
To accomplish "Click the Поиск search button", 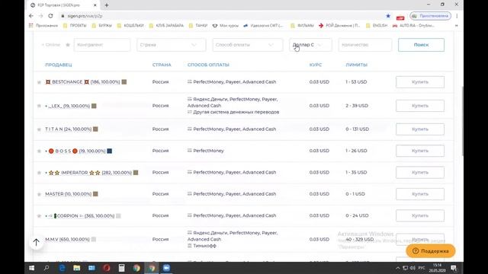I will [421, 45].
